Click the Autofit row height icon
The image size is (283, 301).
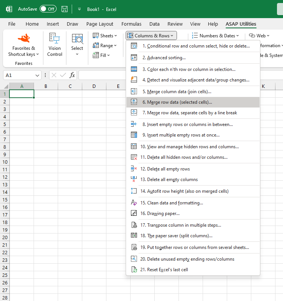pyautogui.click(x=134, y=191)
